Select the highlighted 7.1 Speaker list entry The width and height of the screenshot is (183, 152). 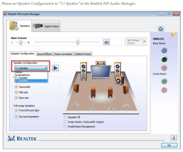coord(31,81)
